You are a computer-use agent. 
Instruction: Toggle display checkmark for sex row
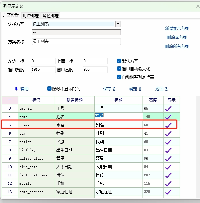168,133
